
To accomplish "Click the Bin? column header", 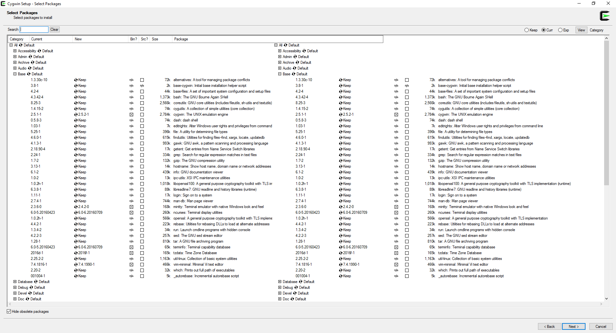I will point(134,39).
